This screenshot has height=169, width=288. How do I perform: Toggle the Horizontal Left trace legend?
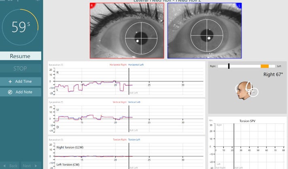[x=136, y=65]
